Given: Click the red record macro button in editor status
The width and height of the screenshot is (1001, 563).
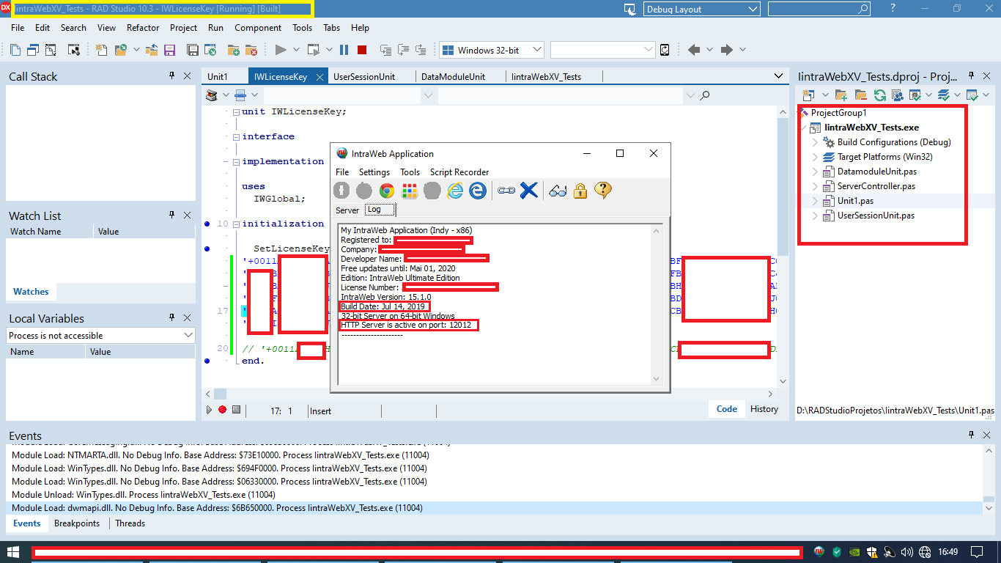Looking at the screenshot, I should tap(222, 410).
